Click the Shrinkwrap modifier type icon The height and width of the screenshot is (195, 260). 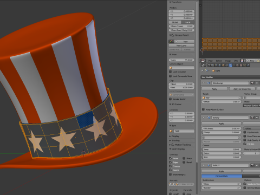(209, 83)
